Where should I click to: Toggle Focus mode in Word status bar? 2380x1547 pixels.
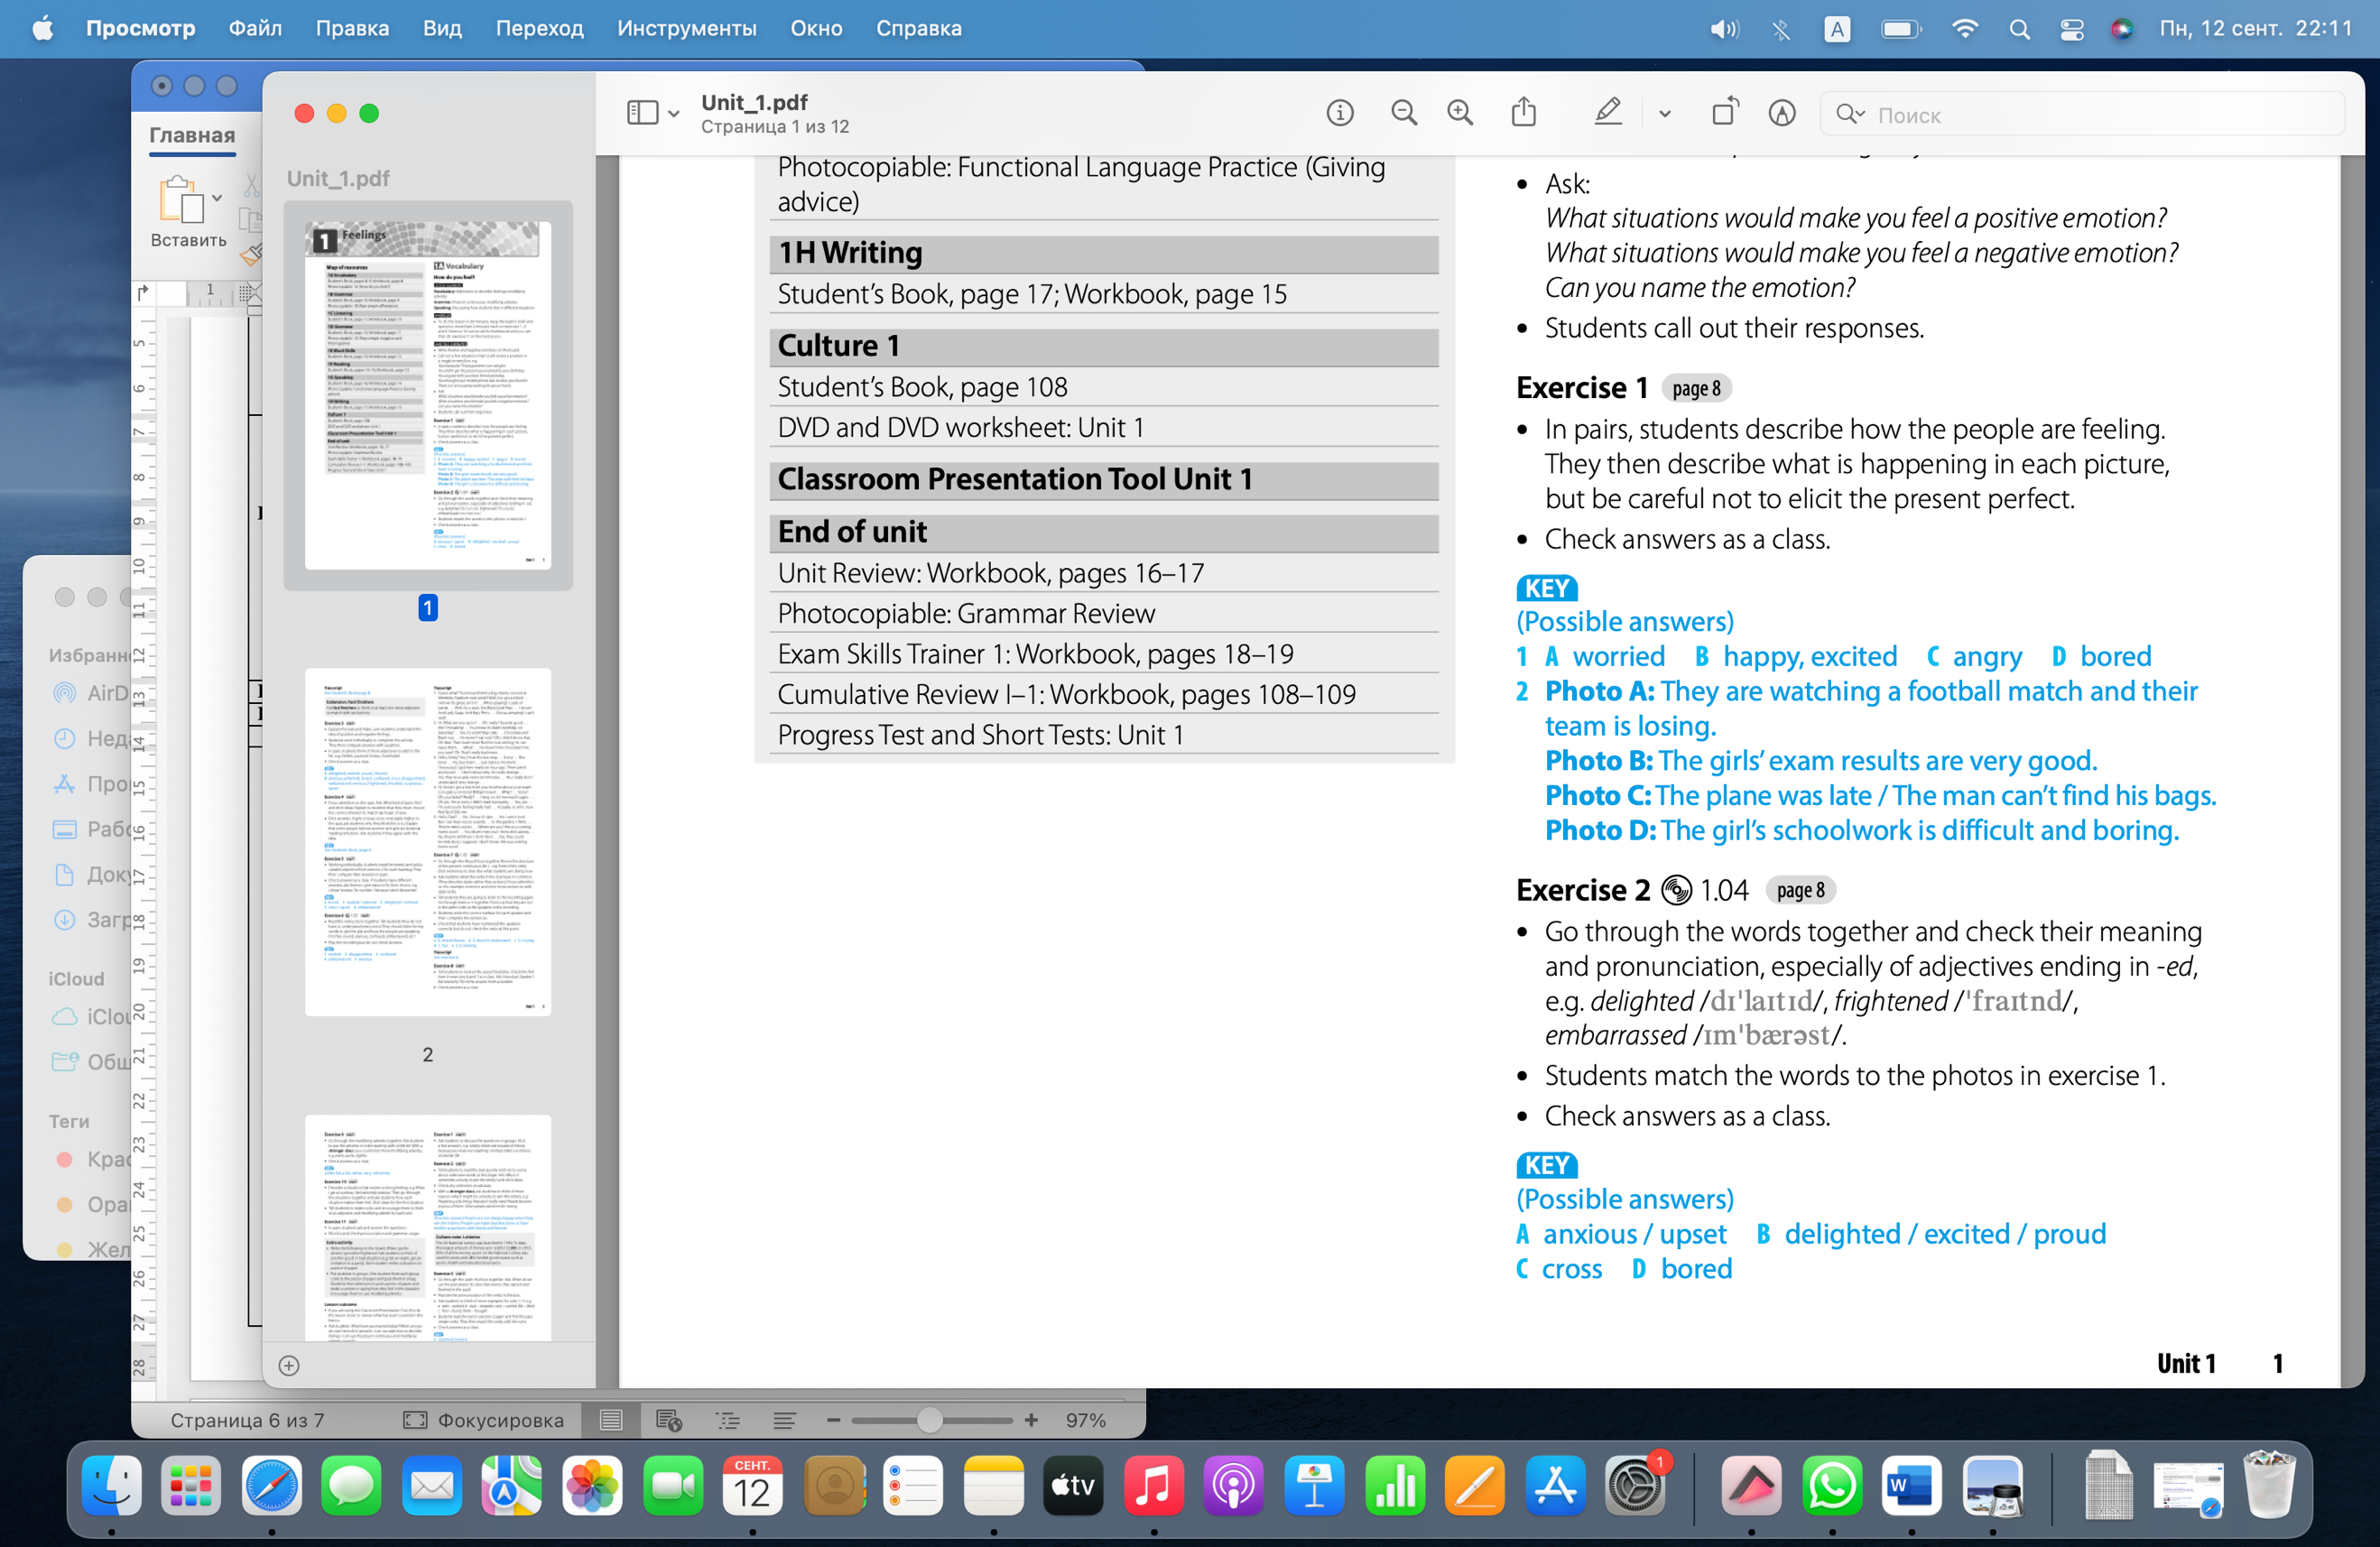(x=484, y=1420)
